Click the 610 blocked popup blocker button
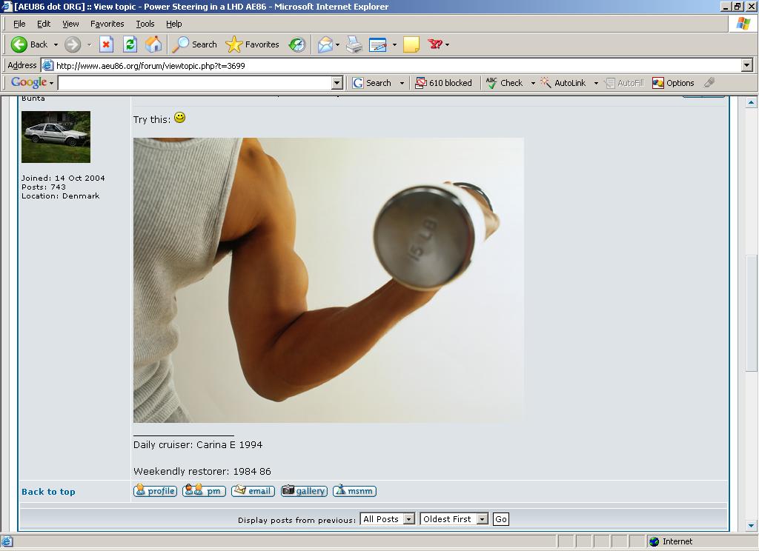Image resolution: width=759 pixels, height=551 pixels. pos(444,83)
